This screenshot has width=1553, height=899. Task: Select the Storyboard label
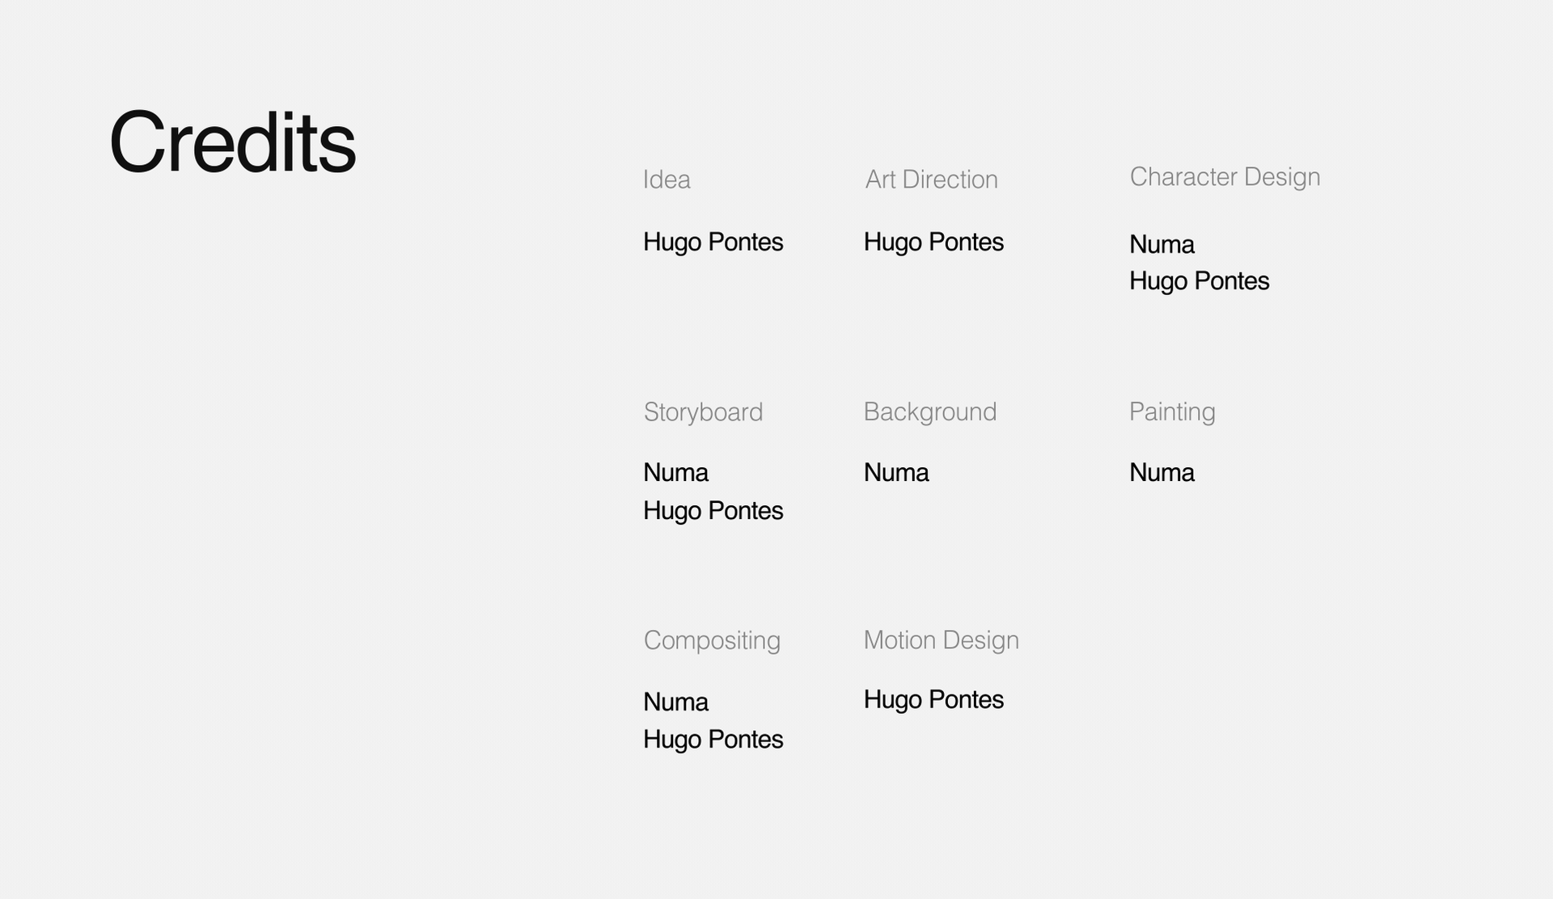[703, 412]
